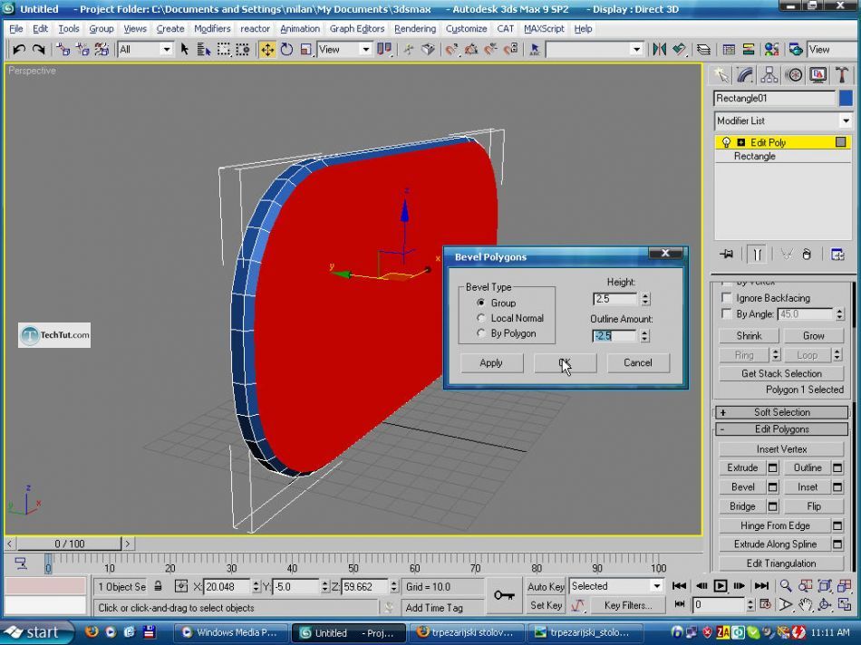
Task: Enable the By Angle checkbox
Action: click(727, 313)
